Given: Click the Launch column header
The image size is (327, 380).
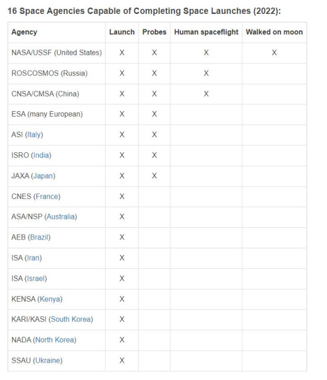Looking at the screenshot, I should [x=122, y=32].
